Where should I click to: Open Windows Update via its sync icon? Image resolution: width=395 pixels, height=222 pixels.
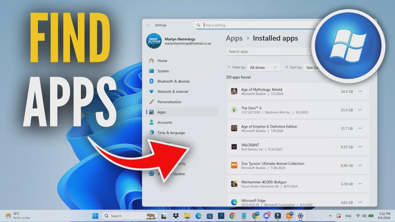click(152, 174)
